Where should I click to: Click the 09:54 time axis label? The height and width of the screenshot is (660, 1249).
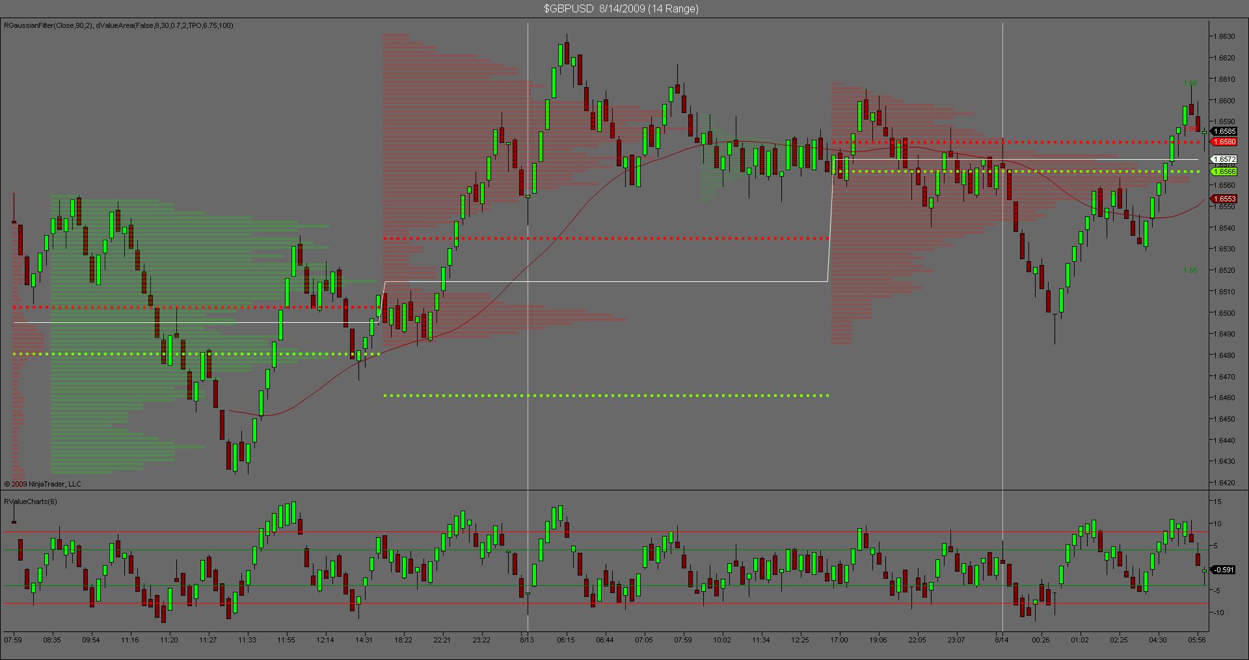91,640
